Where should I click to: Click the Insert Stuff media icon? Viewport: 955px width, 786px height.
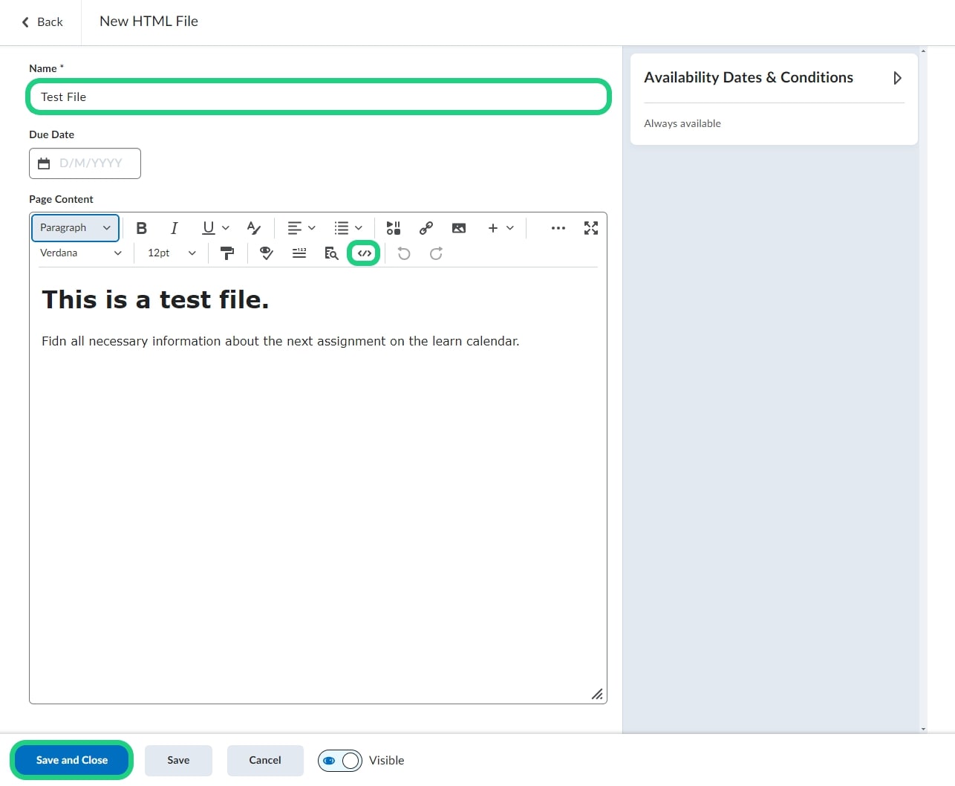coord(394,228)
